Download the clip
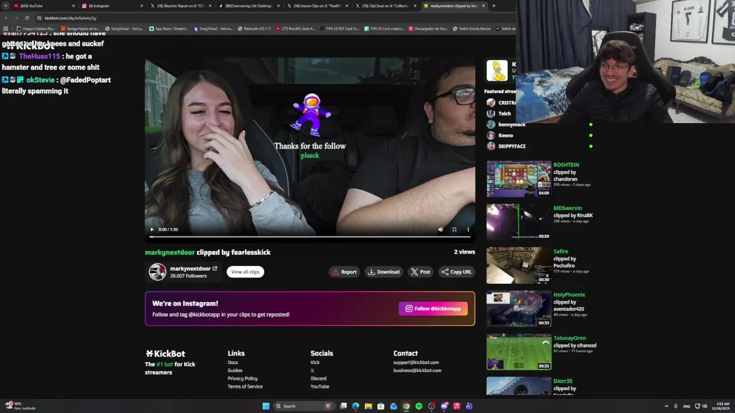Viewport: 735px width, 413px height. tap(384, 272)
